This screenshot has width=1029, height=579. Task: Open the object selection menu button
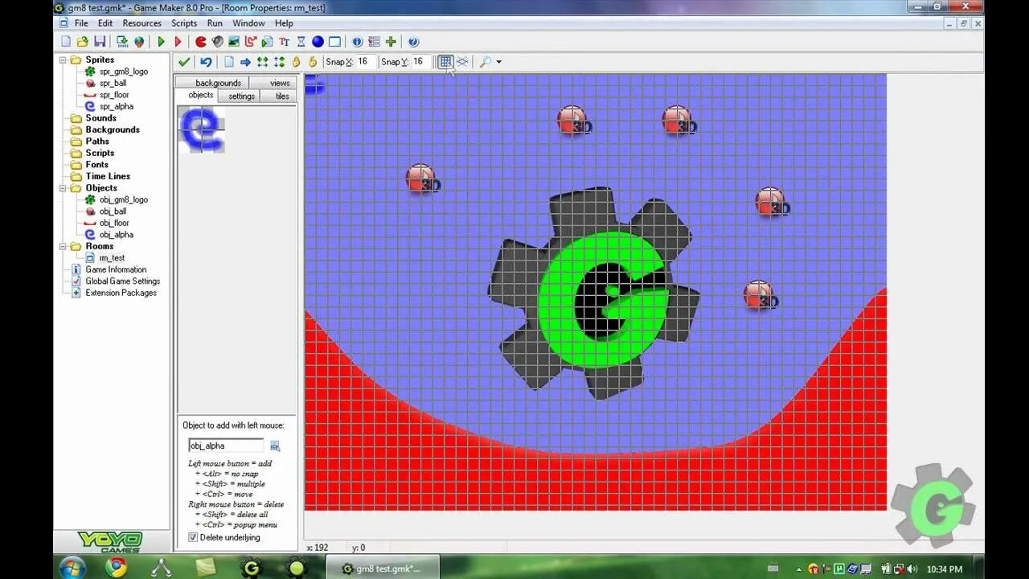point(275,446)
